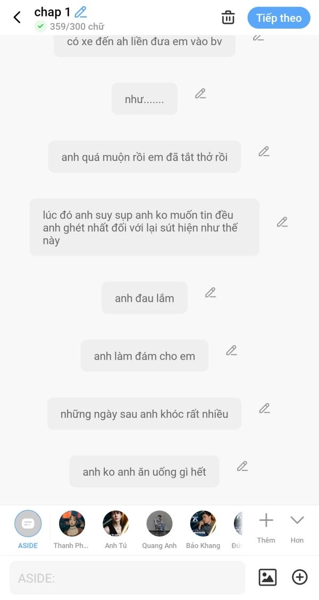Edit the "anh làm đám cho em" message

tap(231, 351)
